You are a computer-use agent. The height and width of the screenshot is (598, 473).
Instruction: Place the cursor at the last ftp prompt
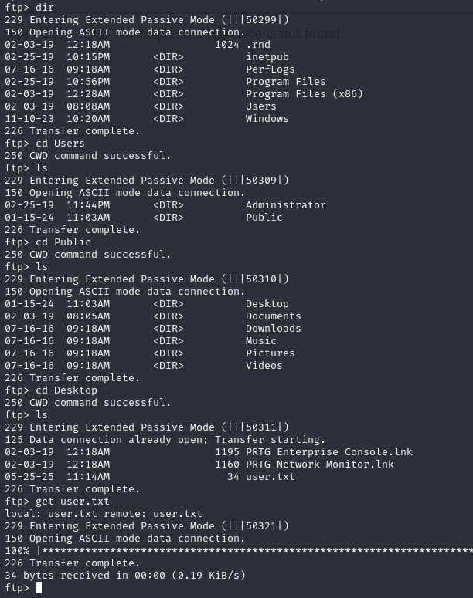click(x=39, y=588)
